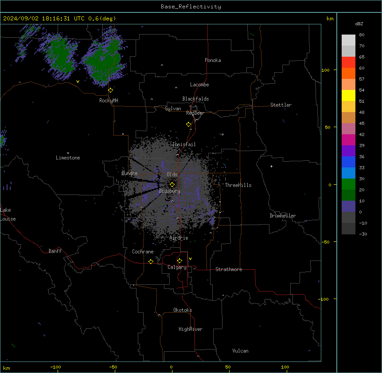382x373 pixels.
Task: Select the yellow diamond between Olds and Didsbury
Action: 172,185
